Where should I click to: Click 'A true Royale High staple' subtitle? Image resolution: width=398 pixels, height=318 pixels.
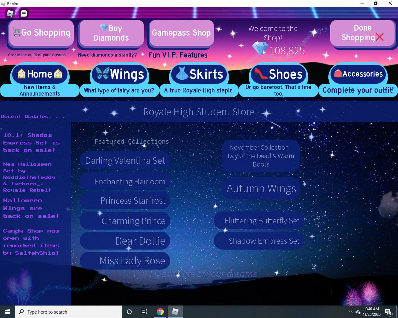[199, 90]
